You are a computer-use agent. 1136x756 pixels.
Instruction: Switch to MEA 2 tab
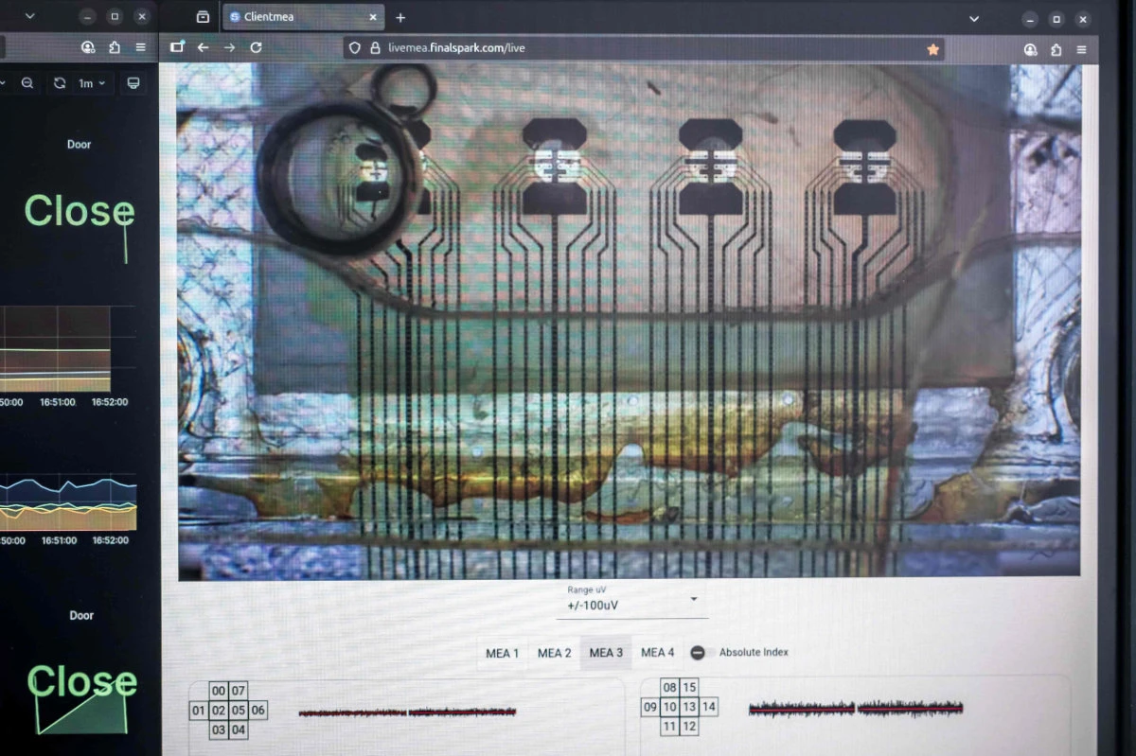(555, 653)
